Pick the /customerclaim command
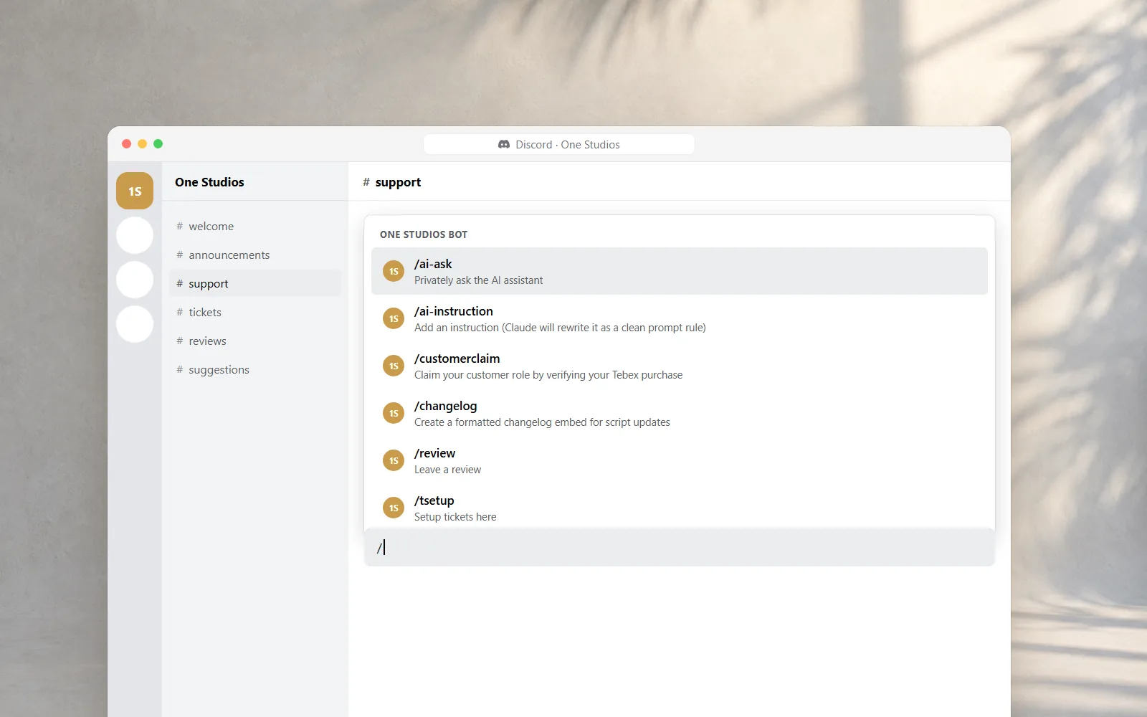Screen dimensions: 1147x717 680,366
